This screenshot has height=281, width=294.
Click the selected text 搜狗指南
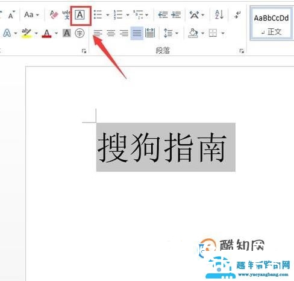coord(162,147)
